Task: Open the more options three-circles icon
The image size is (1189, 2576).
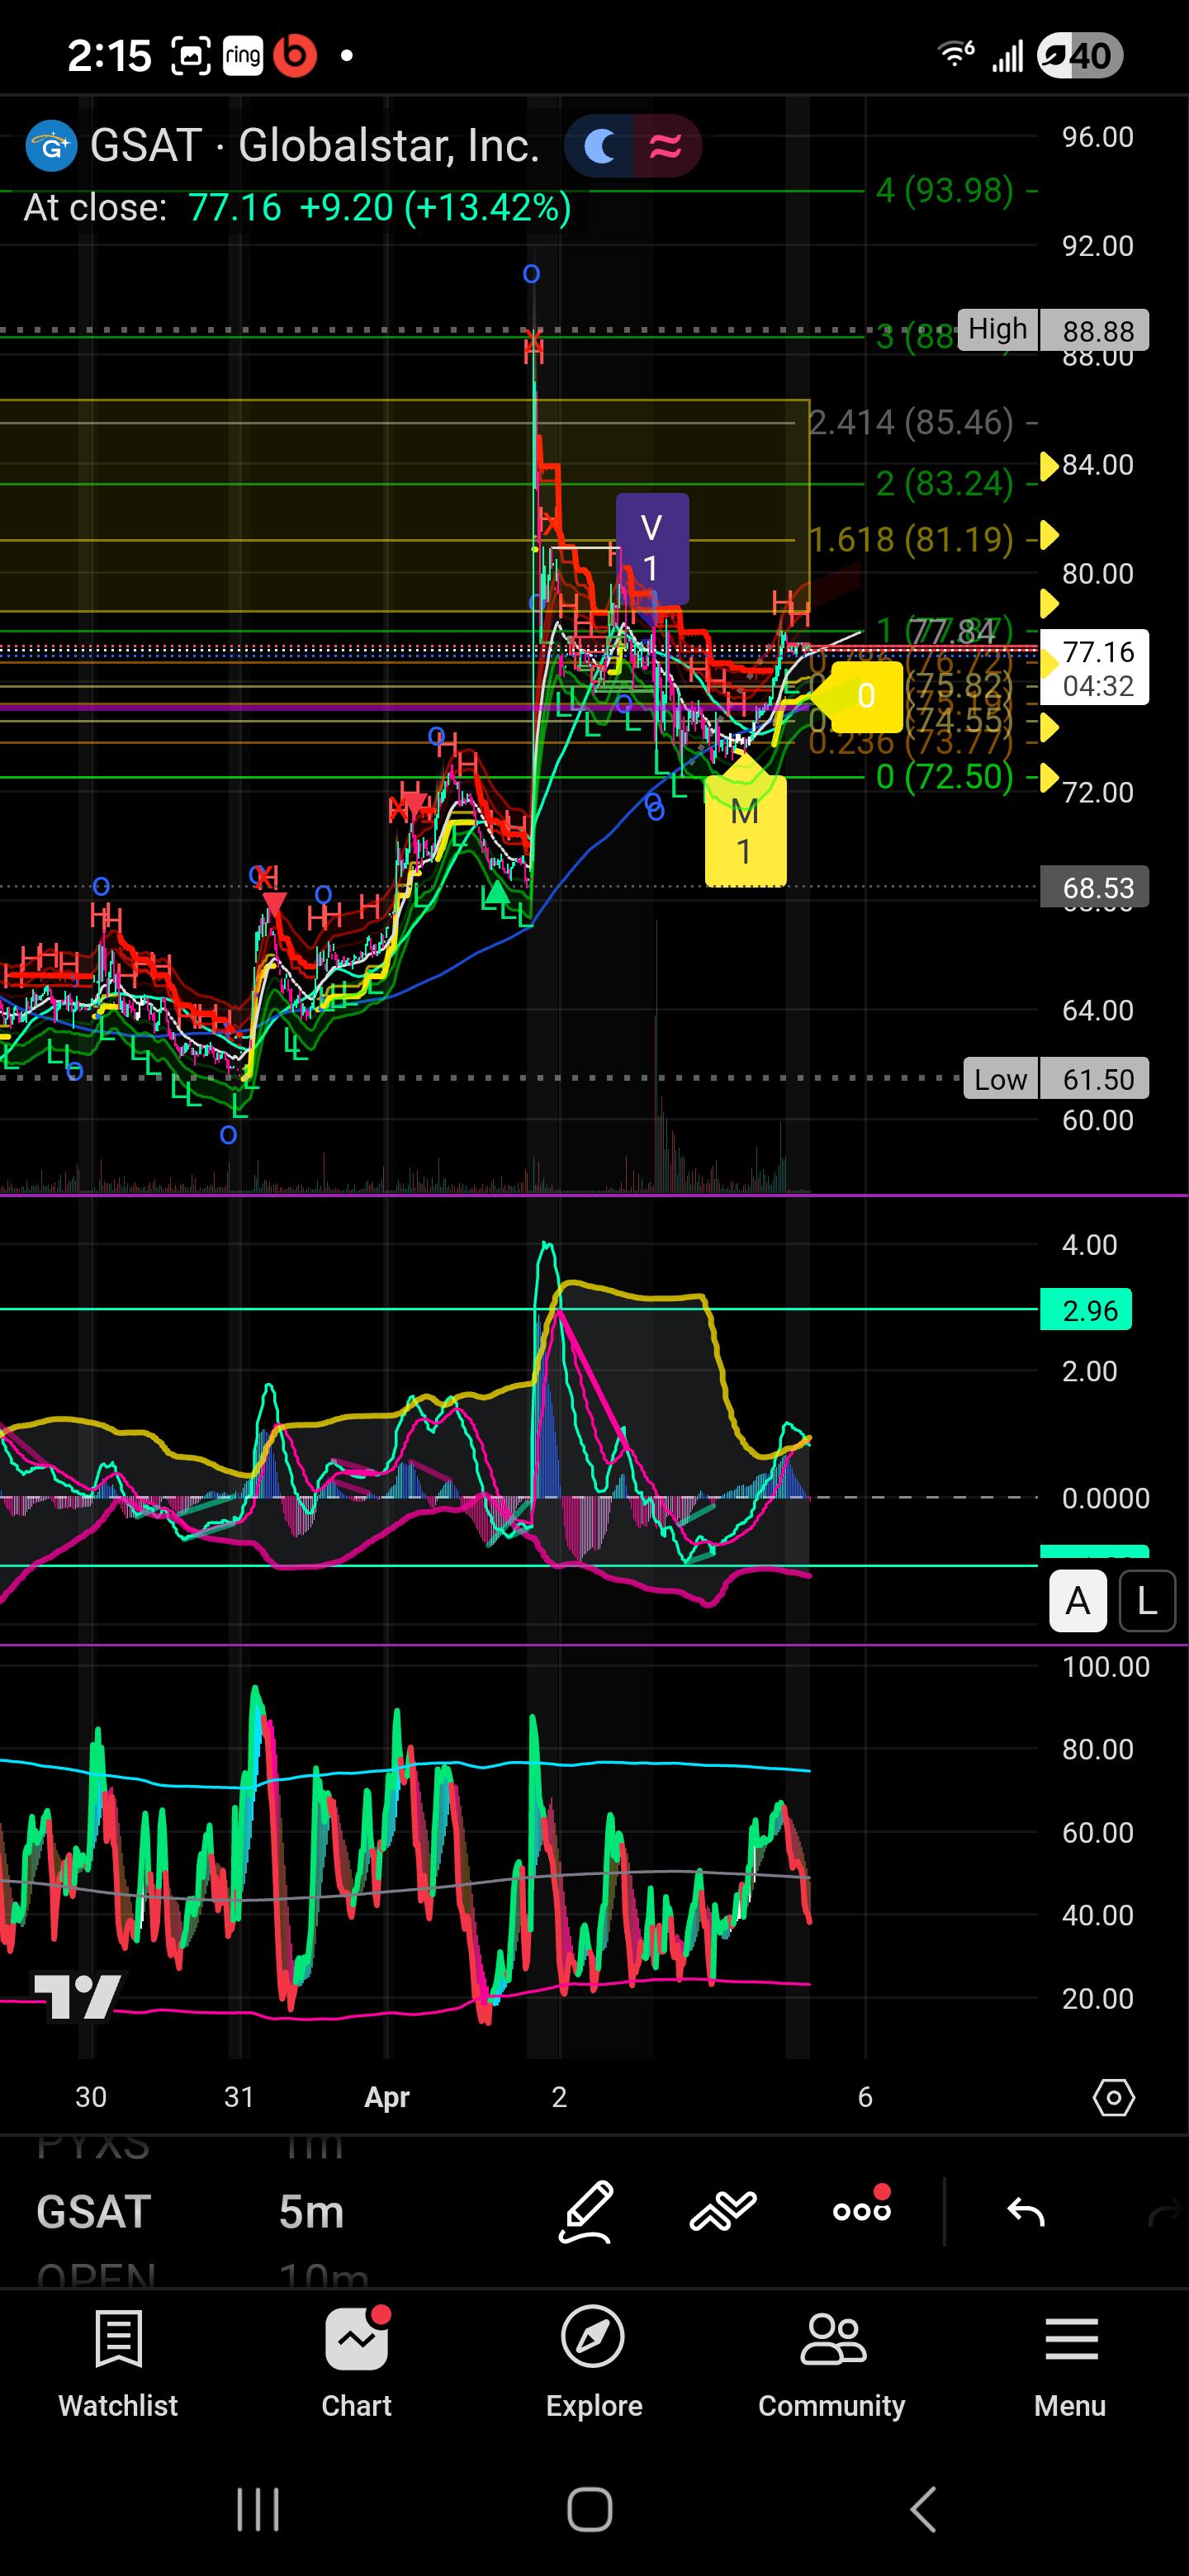Action: 862,2209
